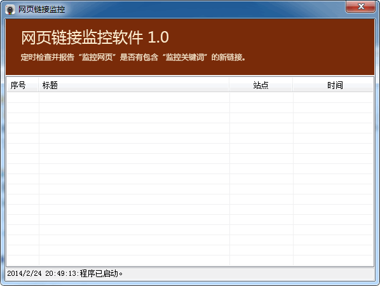Screen dimensions: 380x286
Task: Select the last visible row under 标题
Action: 134,261
